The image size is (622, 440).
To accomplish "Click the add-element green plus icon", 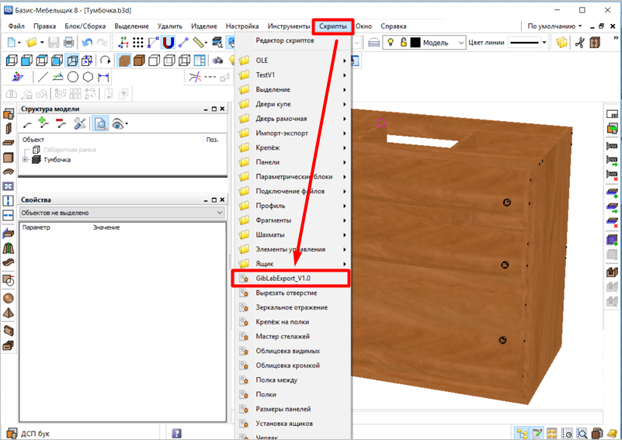I will 43,123.
